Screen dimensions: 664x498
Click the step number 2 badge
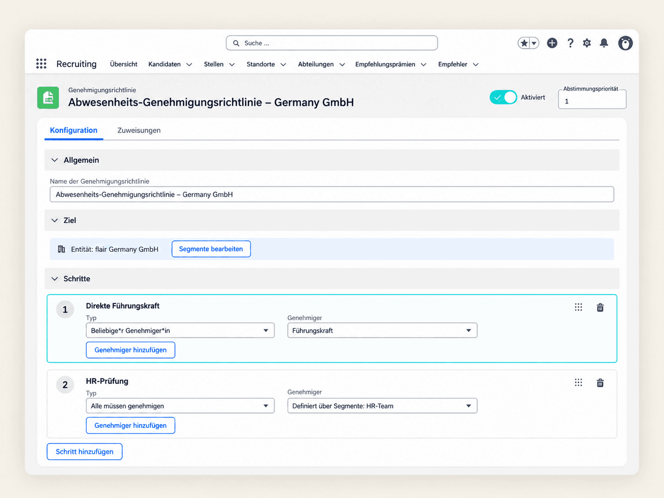pos(65,385)
